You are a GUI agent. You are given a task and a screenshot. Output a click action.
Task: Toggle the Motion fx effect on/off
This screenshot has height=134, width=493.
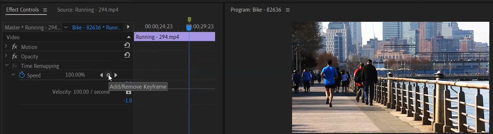[15, 47]
